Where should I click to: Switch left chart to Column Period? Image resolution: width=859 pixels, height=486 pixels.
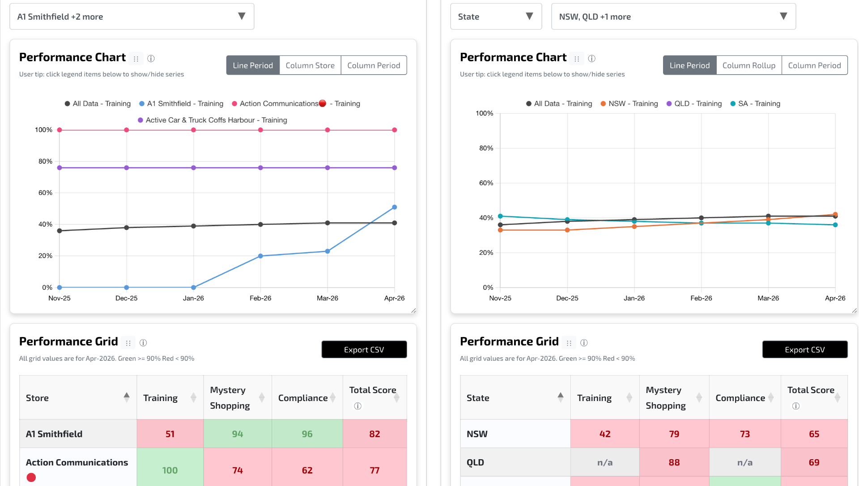[374, 65]
